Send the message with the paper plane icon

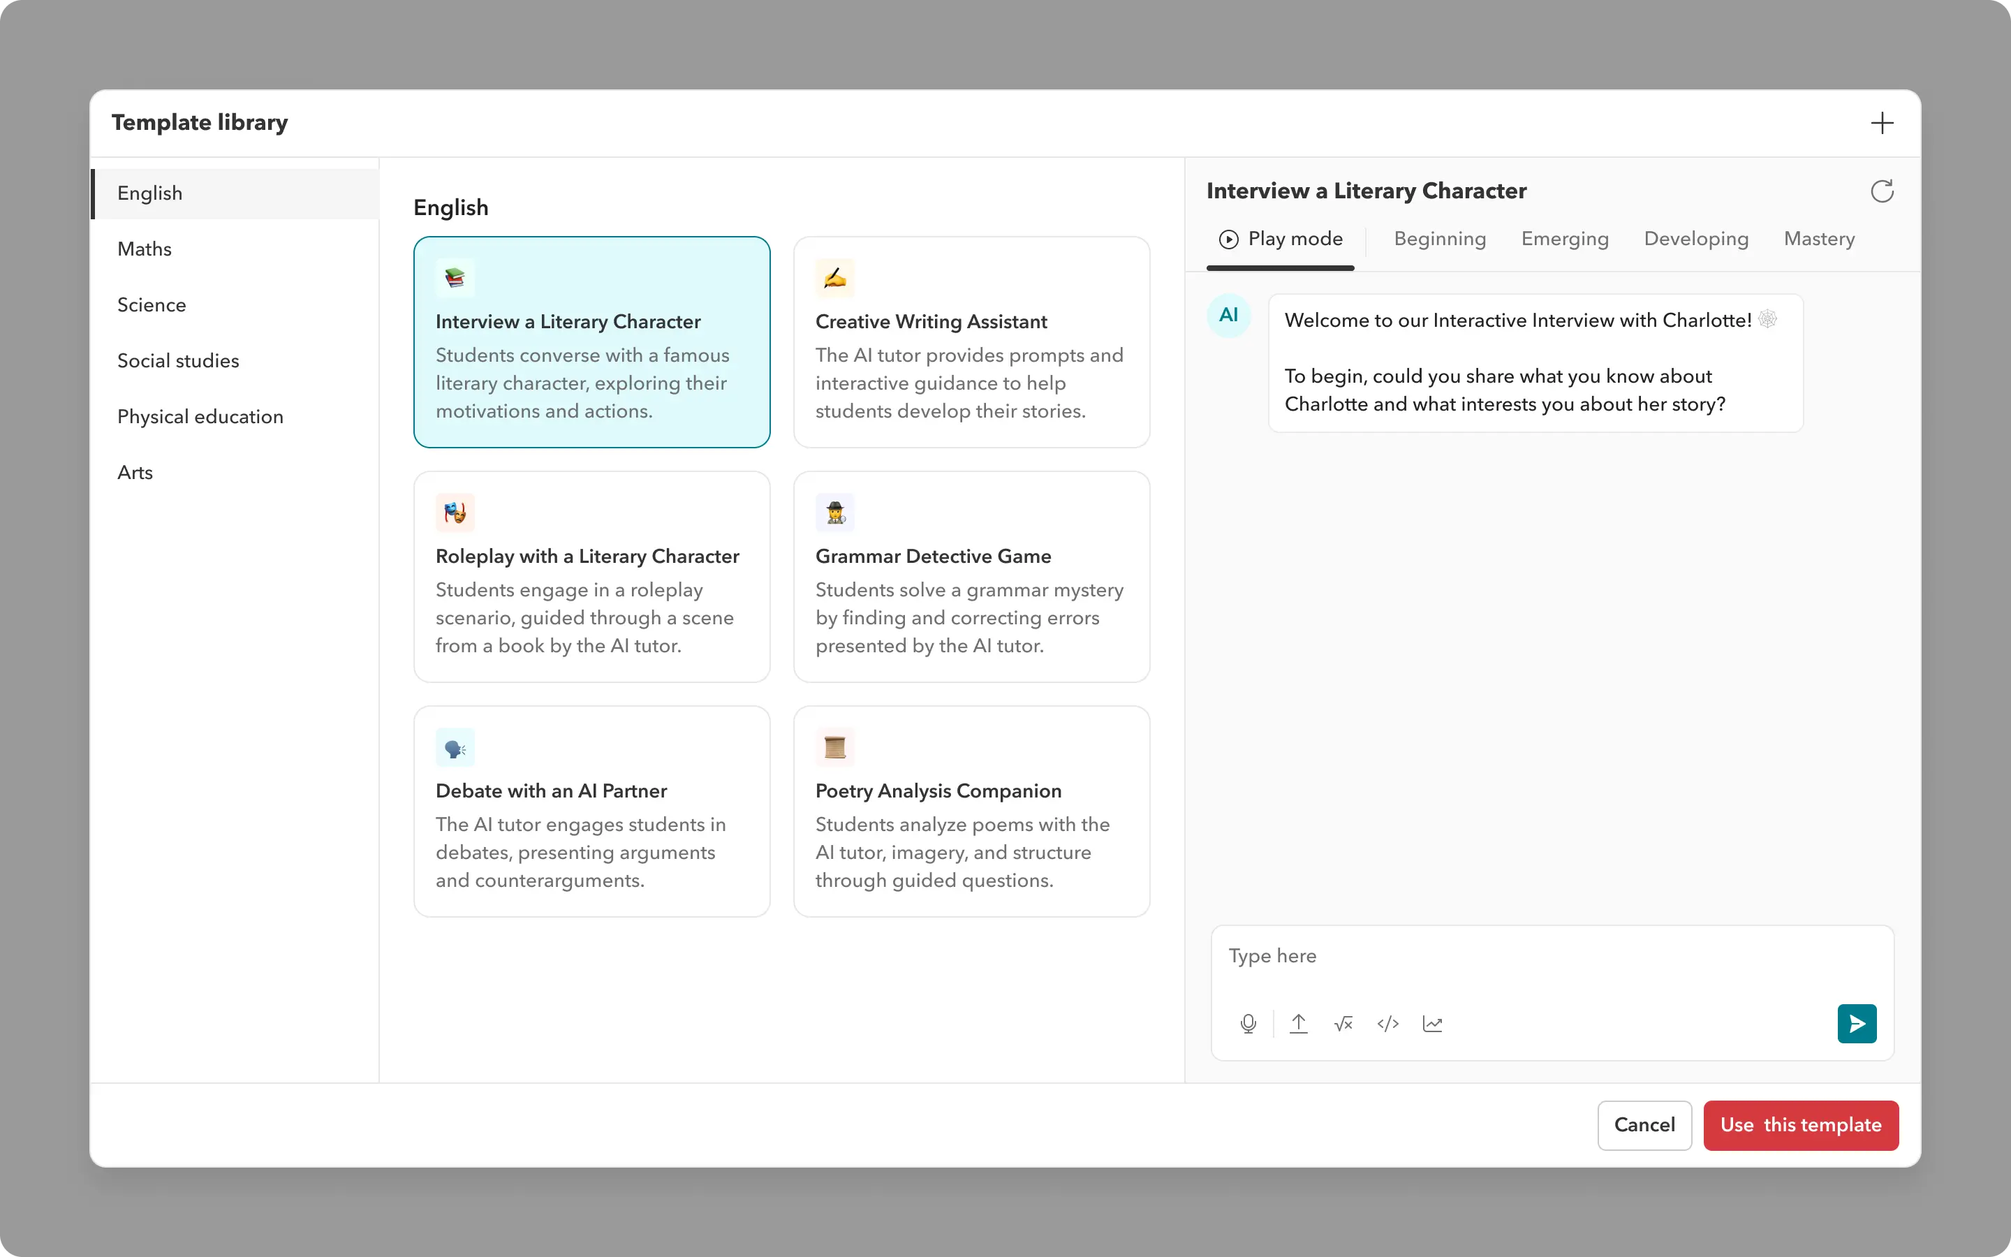(x=1857, y=1023)
